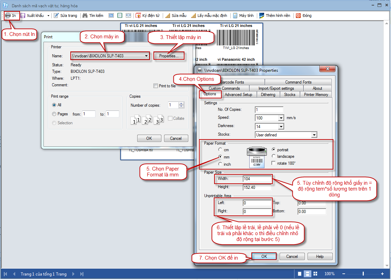Click Máy tính calculator toolbar button
Screen dimensions: 391x280
click(243, 16)
